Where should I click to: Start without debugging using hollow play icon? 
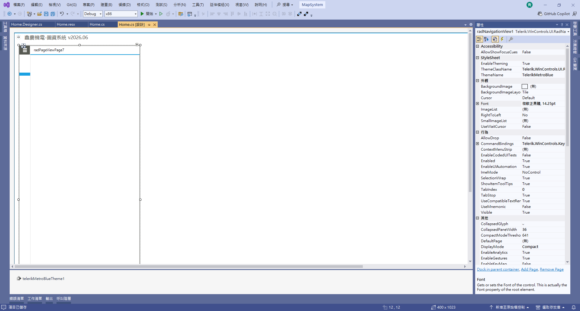click(161, 14)
